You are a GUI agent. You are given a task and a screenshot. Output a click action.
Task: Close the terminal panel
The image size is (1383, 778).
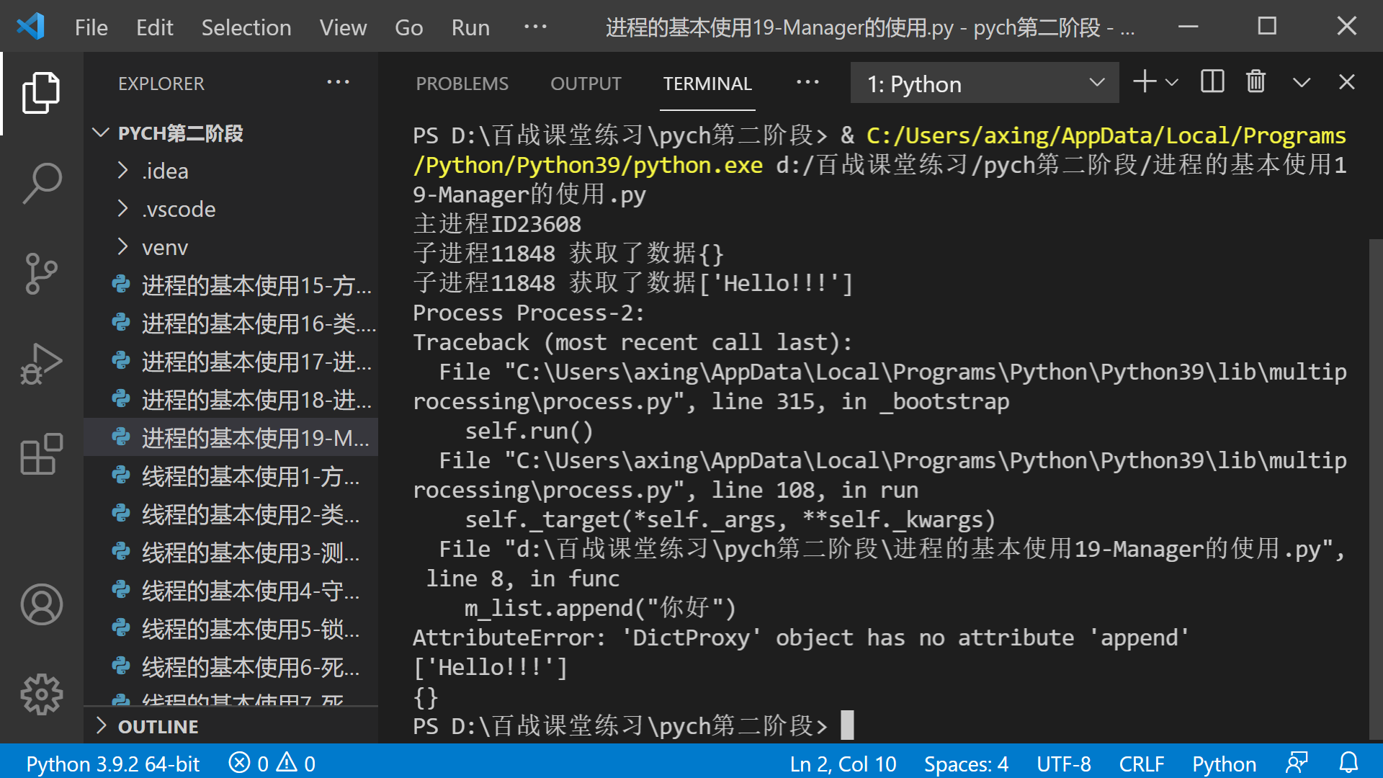[x=1346, y=82]
